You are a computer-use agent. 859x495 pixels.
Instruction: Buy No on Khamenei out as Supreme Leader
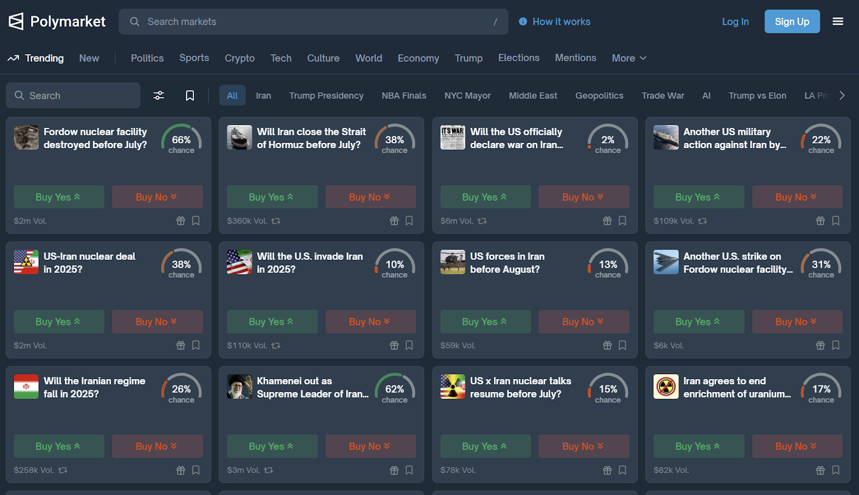pos(370,446)
